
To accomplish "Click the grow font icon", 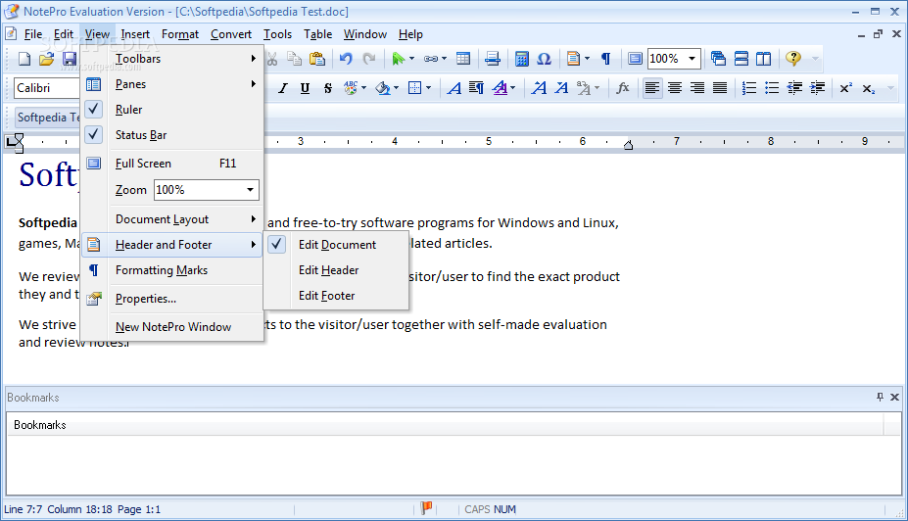I will (x=539, y=88).
